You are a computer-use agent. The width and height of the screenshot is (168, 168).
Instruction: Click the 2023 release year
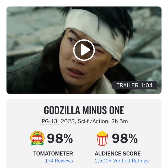[68, 121]
